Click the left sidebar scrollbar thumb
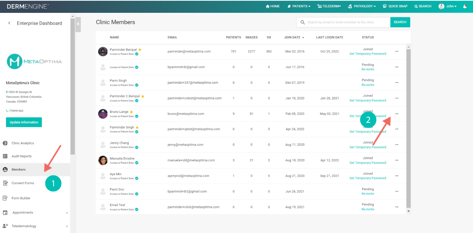 click(x=73, y=86)
